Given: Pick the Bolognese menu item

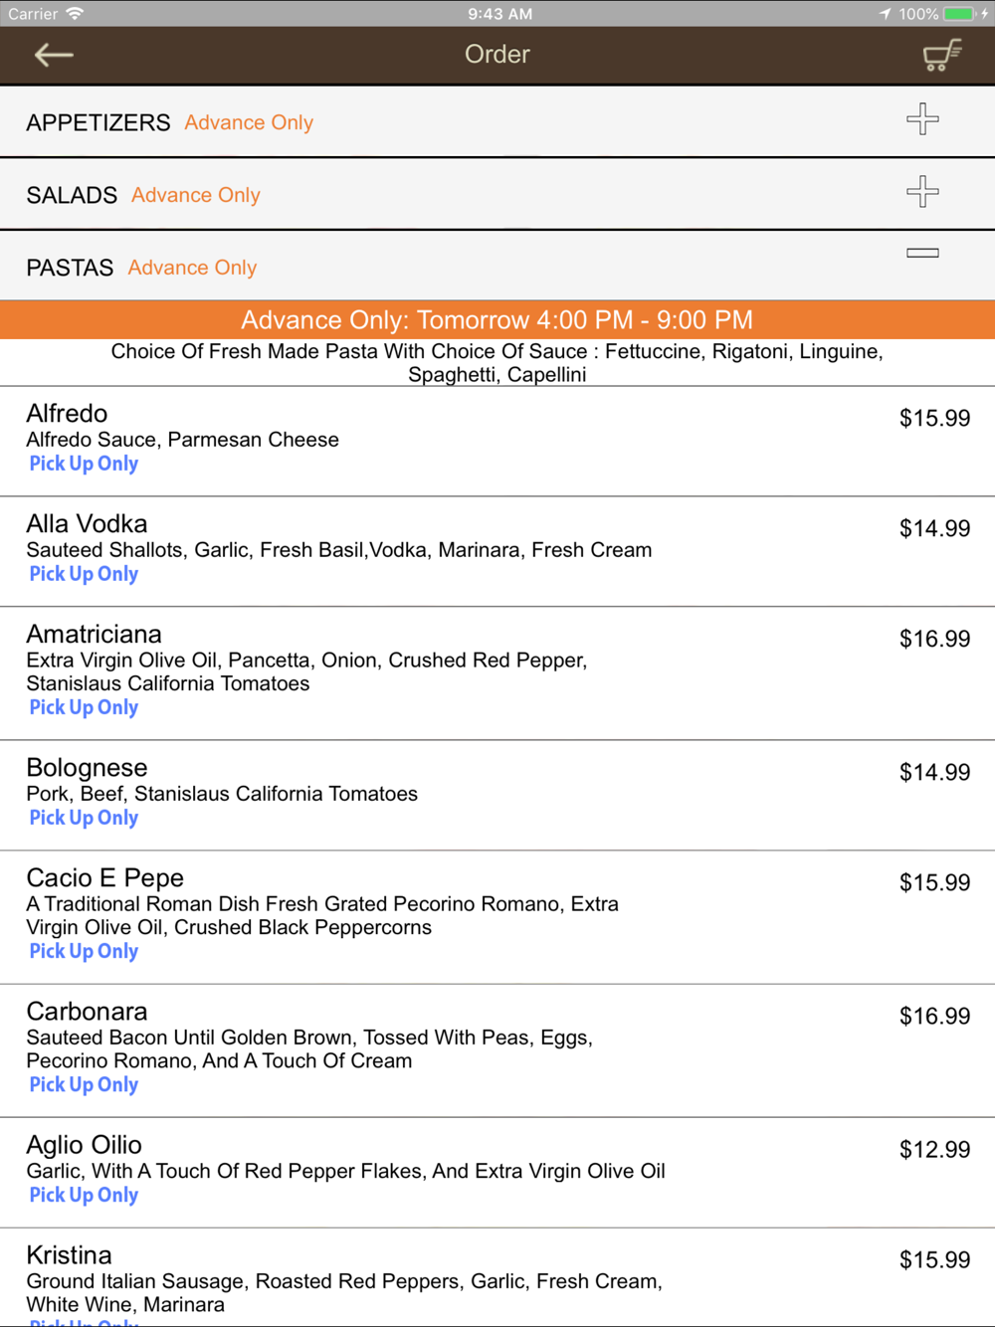Looking at the screenshot, I should [x=497, y=795].
